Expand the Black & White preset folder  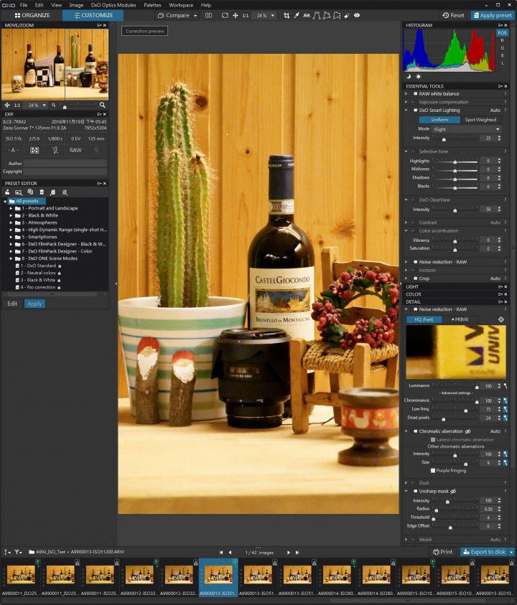coord(11,216)
